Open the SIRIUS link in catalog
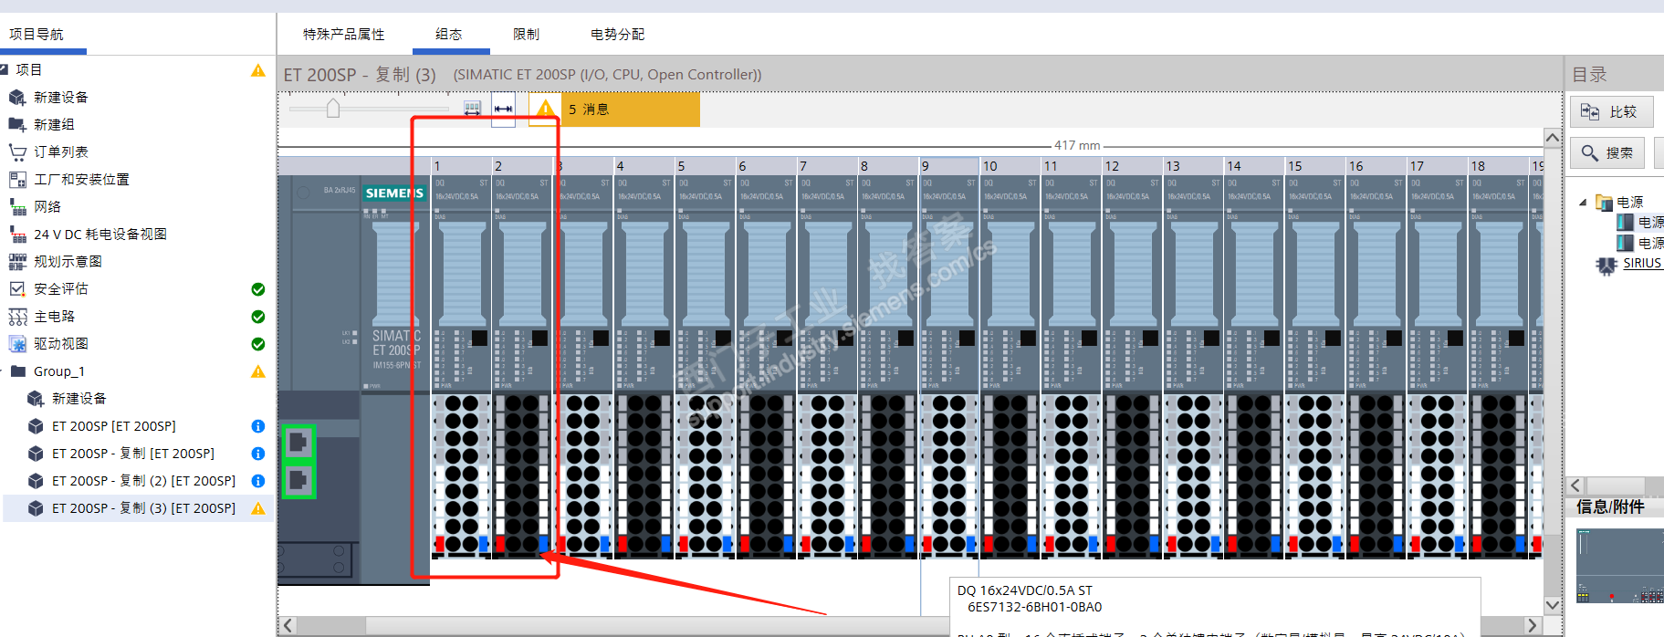 pos(1642,263)
